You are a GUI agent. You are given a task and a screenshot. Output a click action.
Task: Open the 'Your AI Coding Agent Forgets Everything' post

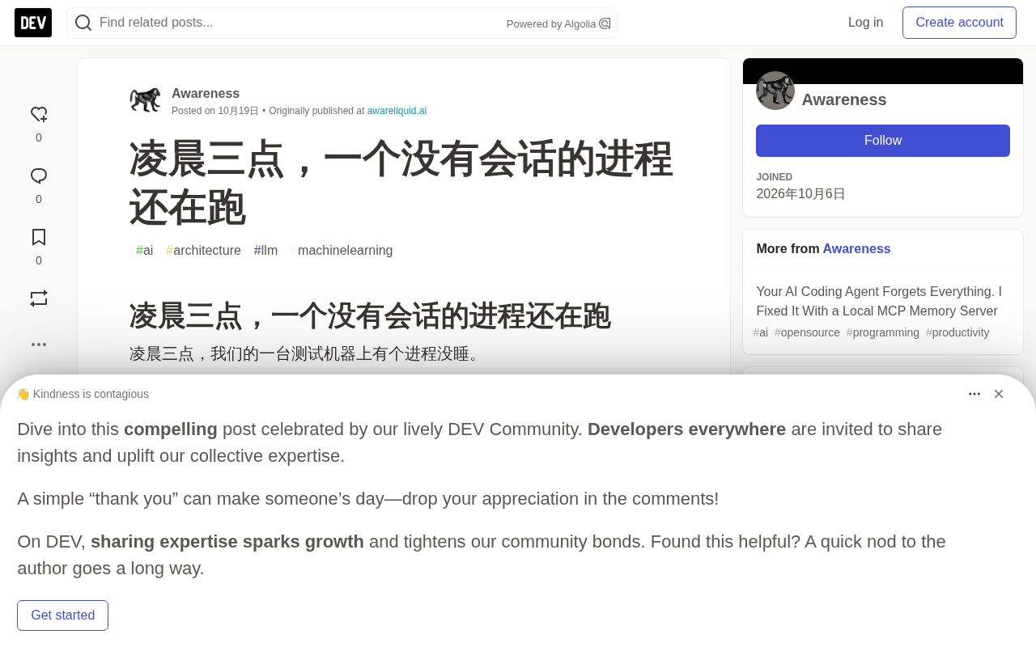879,302
